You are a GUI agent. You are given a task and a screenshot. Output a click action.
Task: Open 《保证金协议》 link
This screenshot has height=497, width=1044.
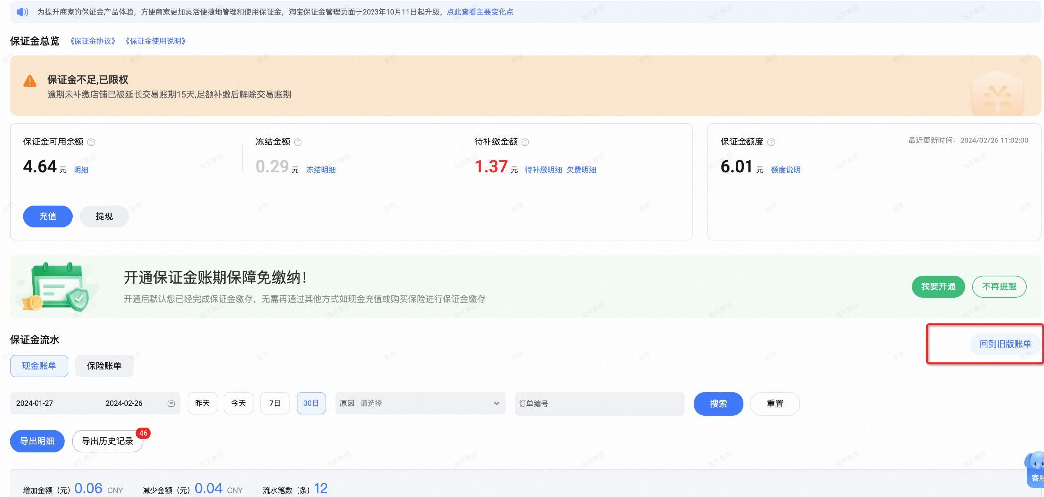[x=92, y=41]
